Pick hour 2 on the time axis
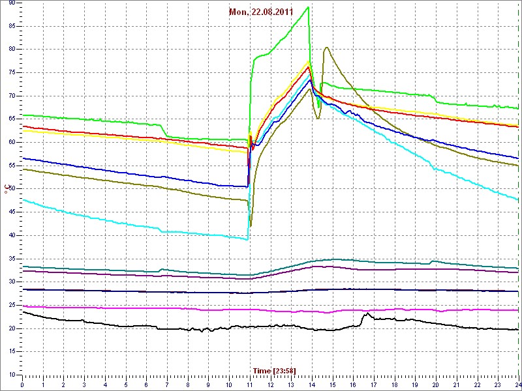The height and width of the screenshot is (391, 522). click(x=63, y=384)
